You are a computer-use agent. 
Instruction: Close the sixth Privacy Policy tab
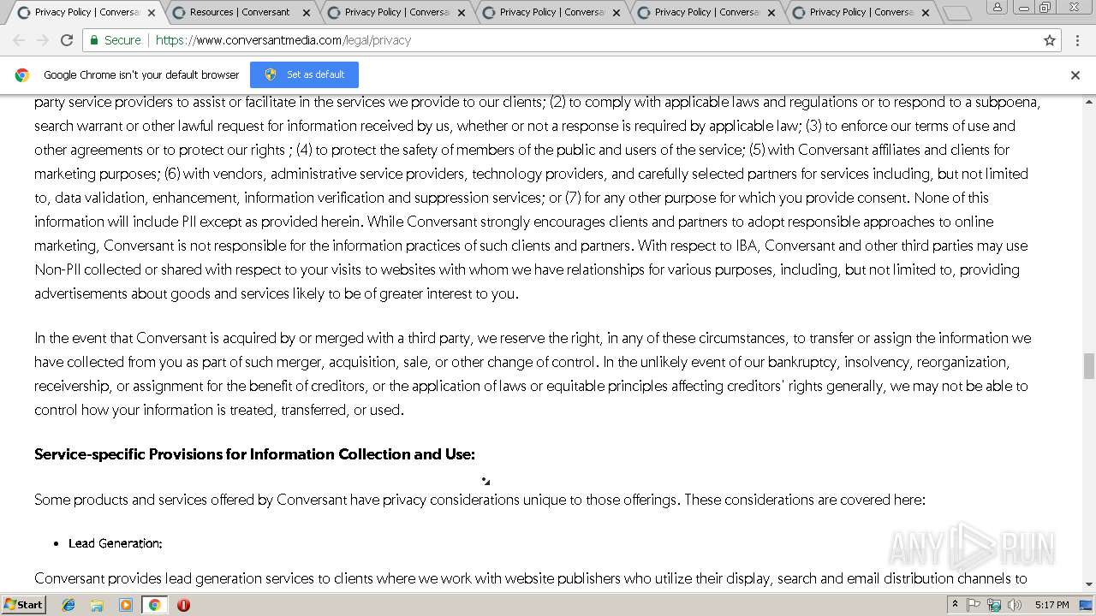[x=926, y=13]
